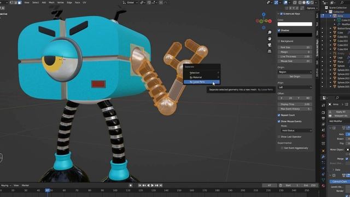Disable the Shadow checkbox
Image resolution: width=350 pixels, height=197 pixels.
(x=279, y=31)
